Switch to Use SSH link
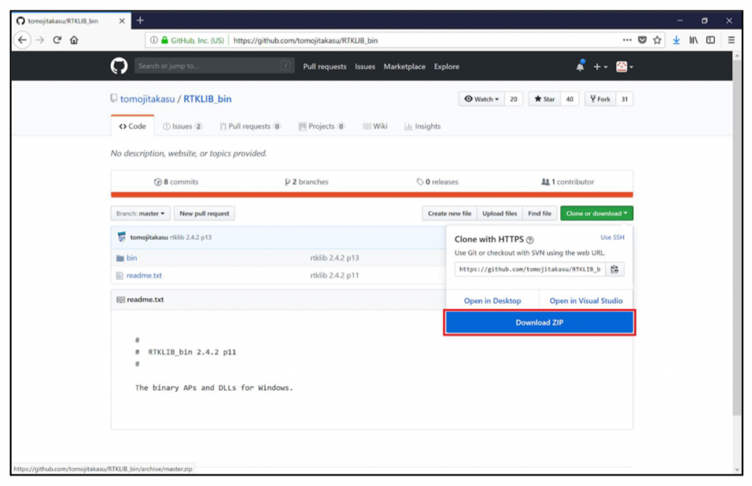 (612, 238)
